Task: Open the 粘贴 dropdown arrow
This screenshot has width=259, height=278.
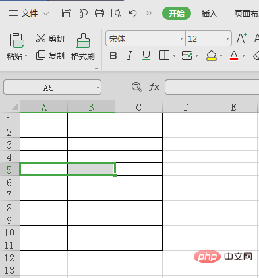Action: (26, 56)
